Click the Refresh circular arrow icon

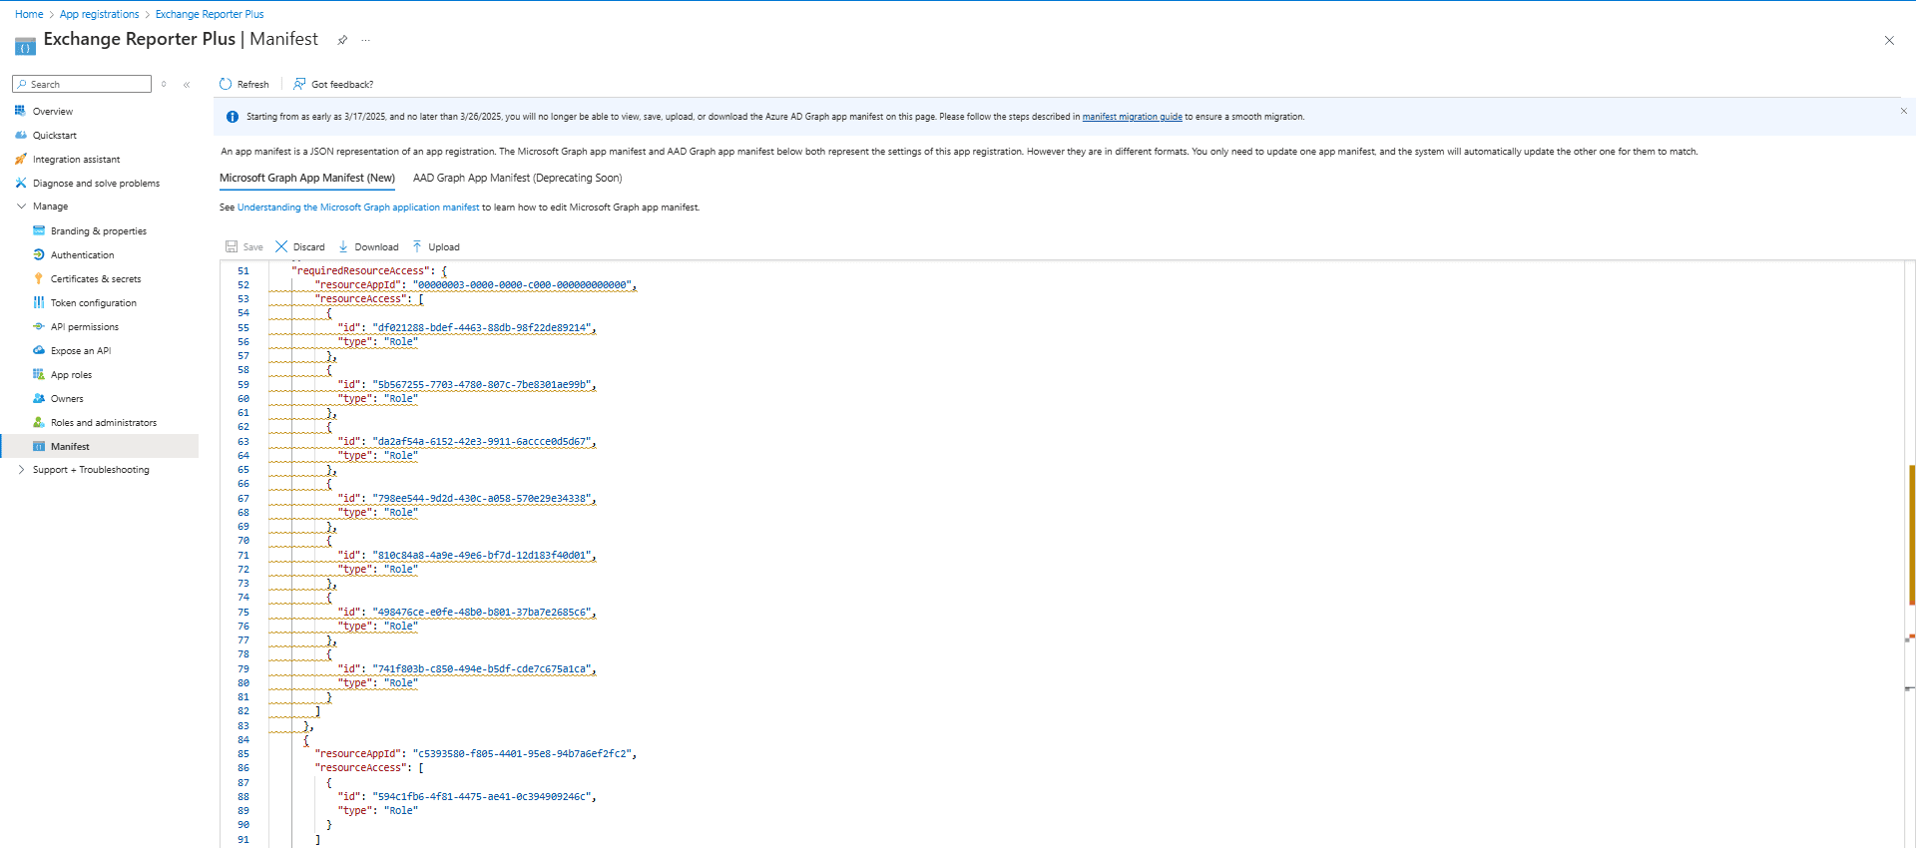click(226, 84)
